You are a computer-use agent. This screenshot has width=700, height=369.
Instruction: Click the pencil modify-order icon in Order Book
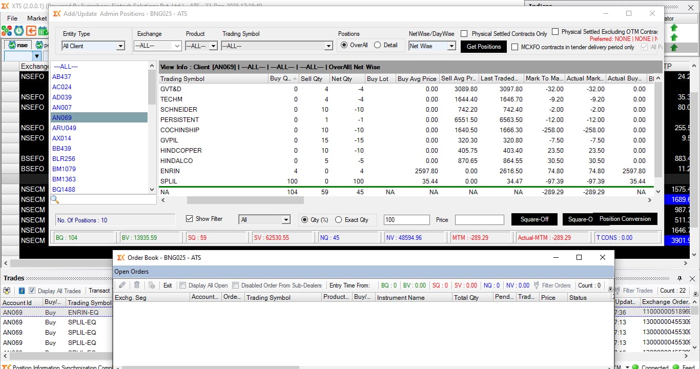pos(122,285)
